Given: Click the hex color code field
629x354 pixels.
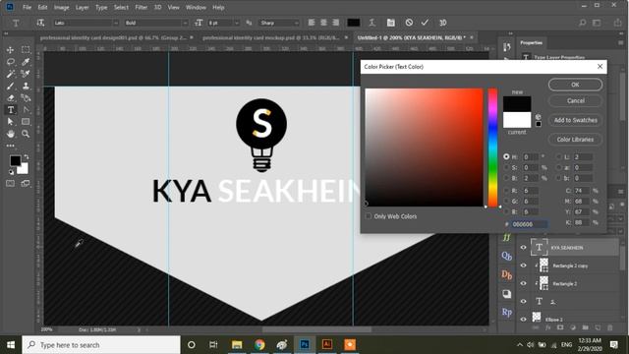Looking at the screenshot, I should pos(530,224).
